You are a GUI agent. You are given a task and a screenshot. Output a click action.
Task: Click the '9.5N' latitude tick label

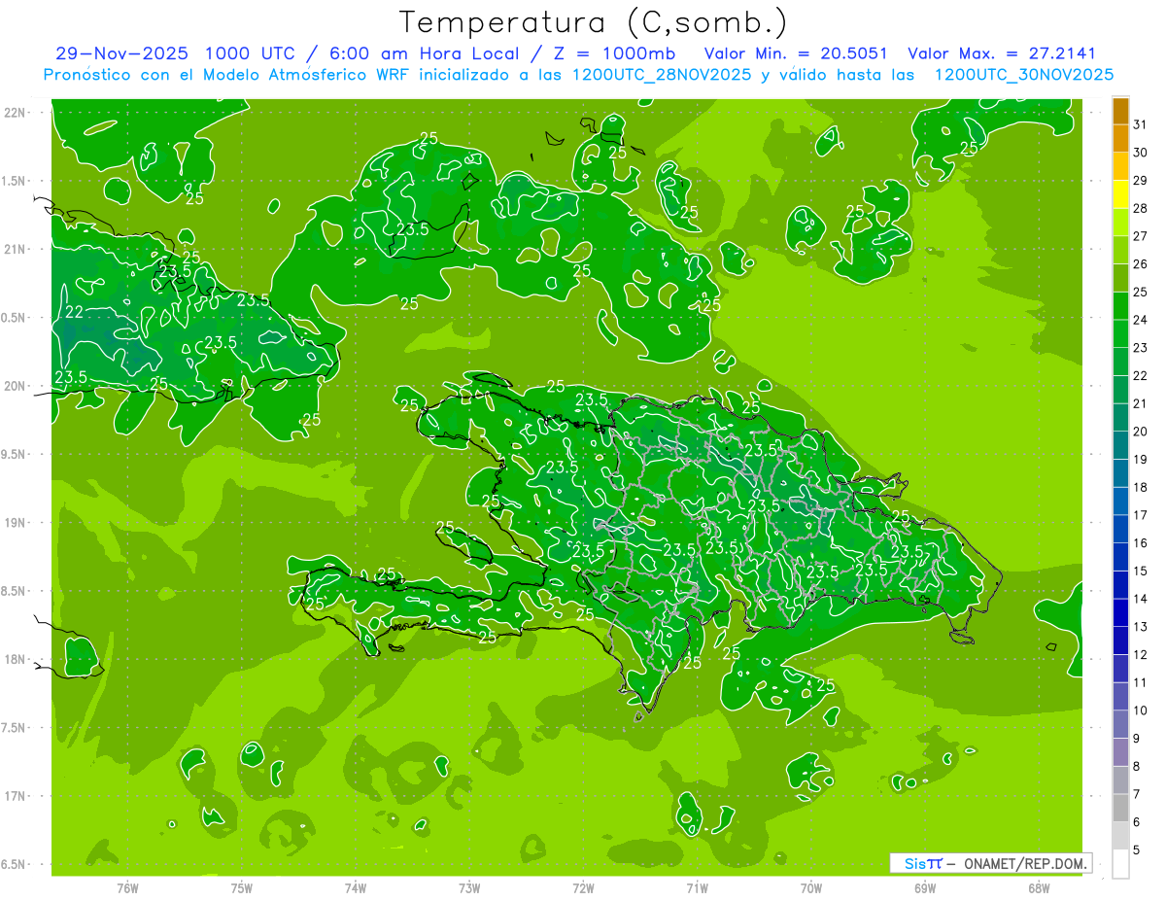click(x=14, y=454)
